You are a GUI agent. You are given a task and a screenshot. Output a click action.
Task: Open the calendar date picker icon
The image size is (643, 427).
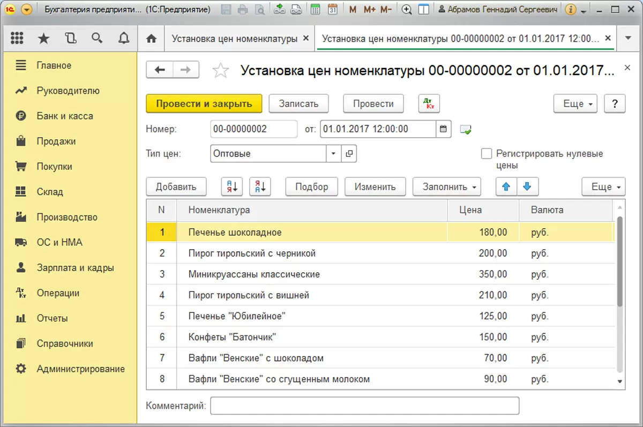pos(444,129)
